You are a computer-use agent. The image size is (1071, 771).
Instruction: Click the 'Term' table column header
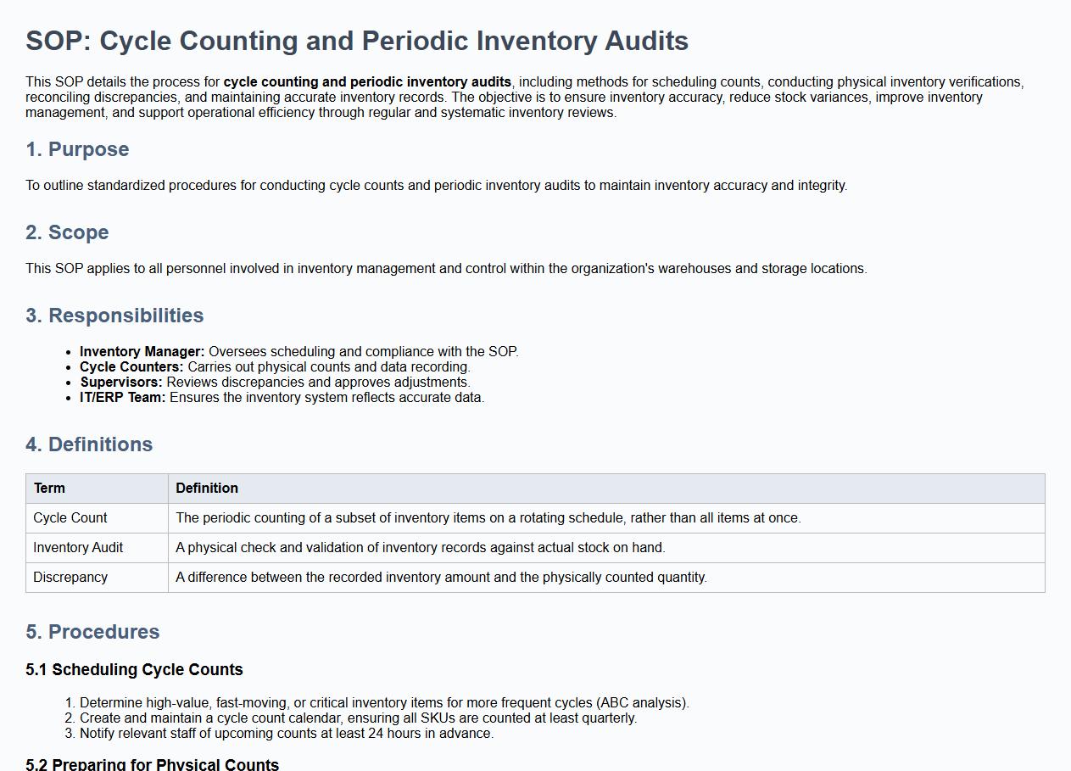pyautogui.click(x=49, y=489)
